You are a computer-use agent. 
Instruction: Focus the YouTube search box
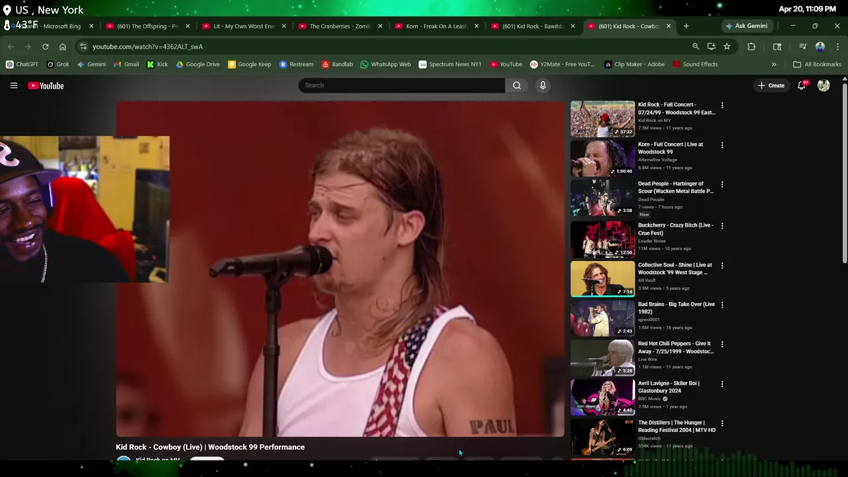pyautogui.click(x=401, y=85)
